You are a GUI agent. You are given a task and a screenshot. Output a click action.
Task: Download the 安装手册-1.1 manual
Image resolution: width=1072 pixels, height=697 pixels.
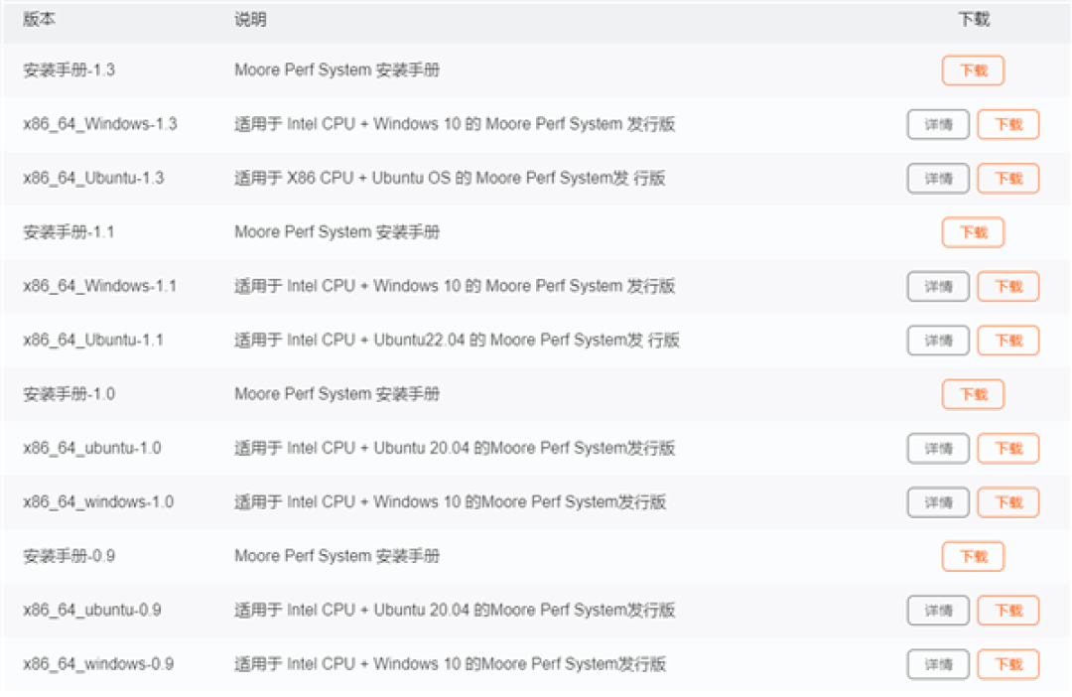973,231
